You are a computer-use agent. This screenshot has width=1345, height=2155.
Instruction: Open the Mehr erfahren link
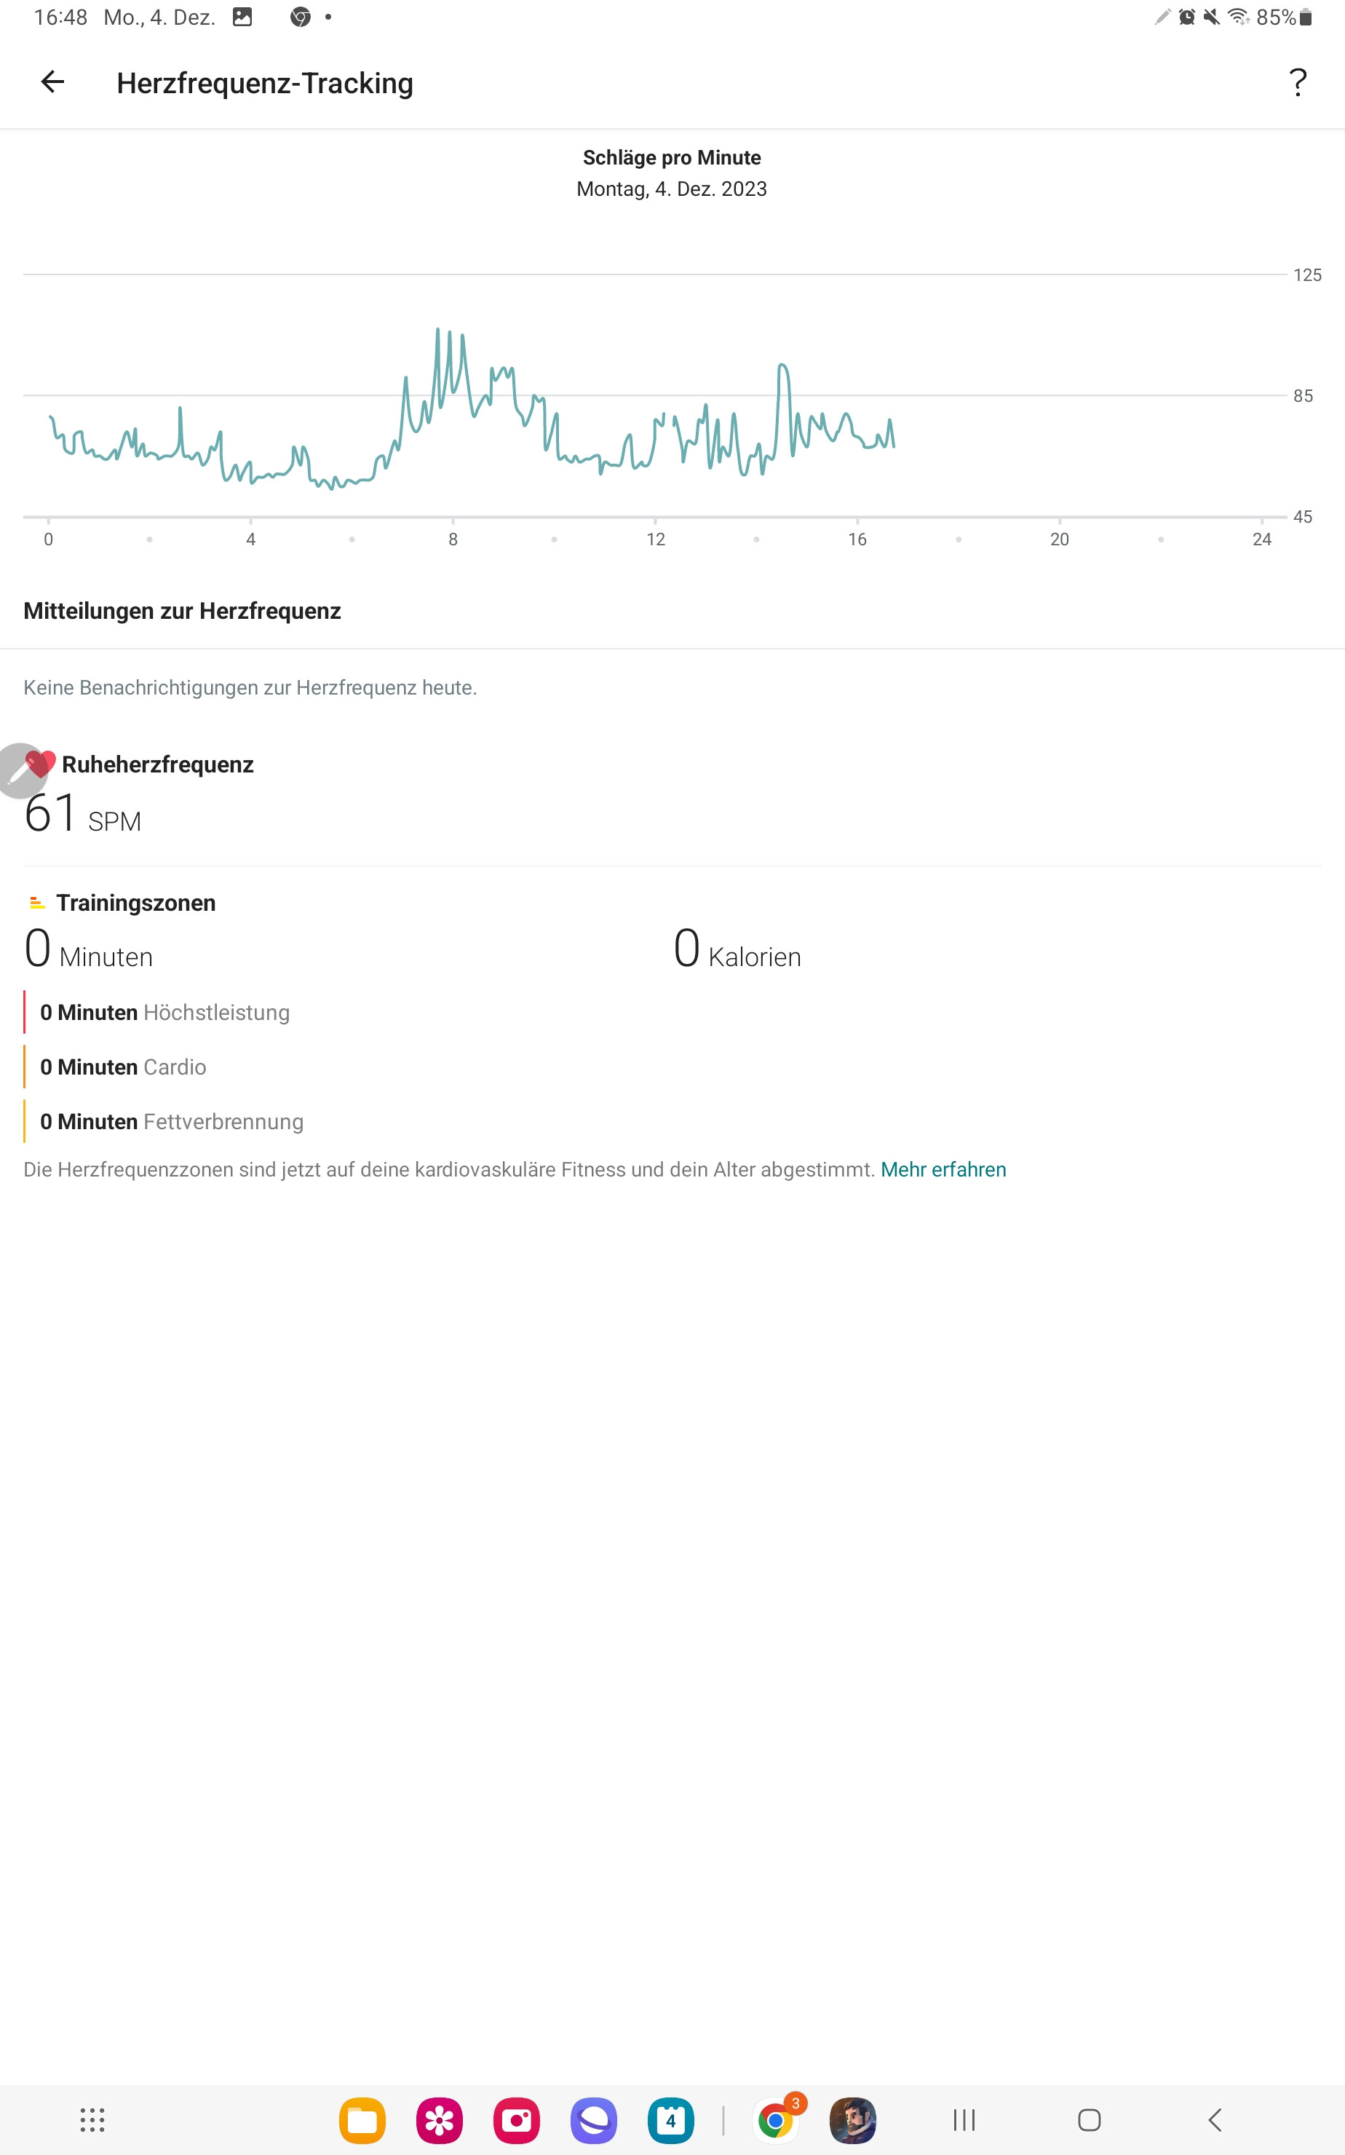(943, 1169)
